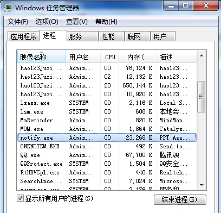Select the MmReminder process row
The image size is (221, 213).
coord(107,120)
